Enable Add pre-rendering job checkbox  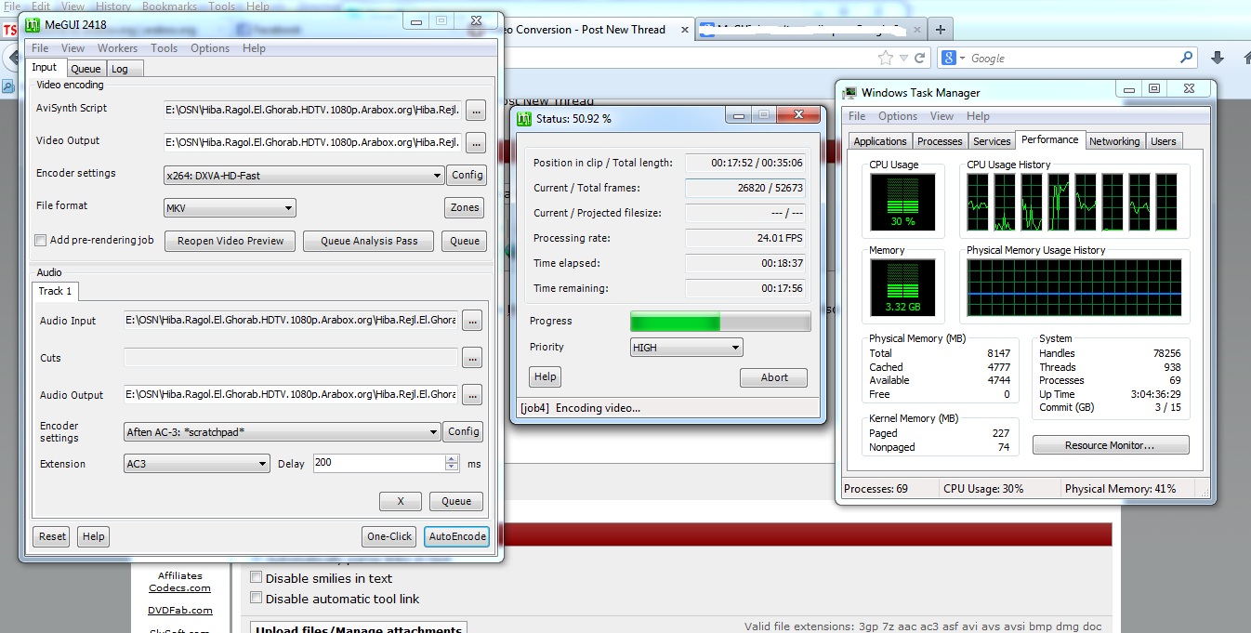41,240
